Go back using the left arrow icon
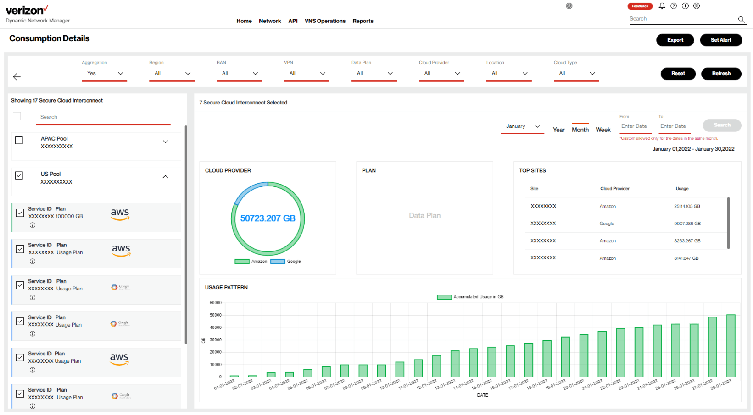The image size is (753, 415). point(17,77)
